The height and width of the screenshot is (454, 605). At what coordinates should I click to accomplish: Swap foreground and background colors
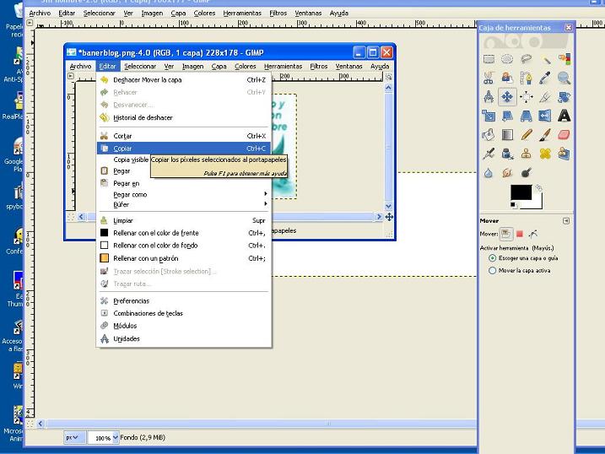click(538, 188)
